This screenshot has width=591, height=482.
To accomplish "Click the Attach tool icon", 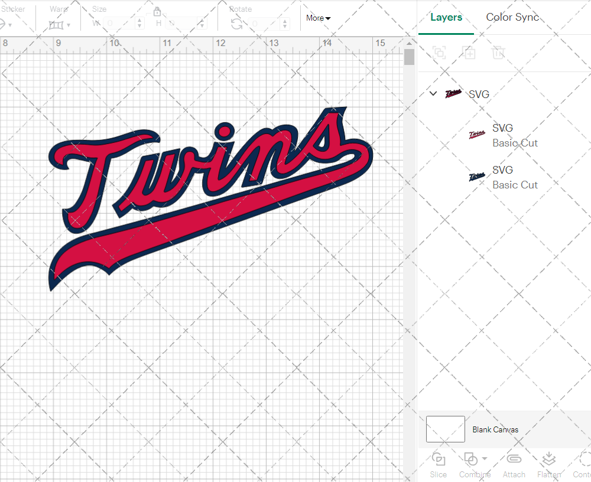I will tap(514, 458).
